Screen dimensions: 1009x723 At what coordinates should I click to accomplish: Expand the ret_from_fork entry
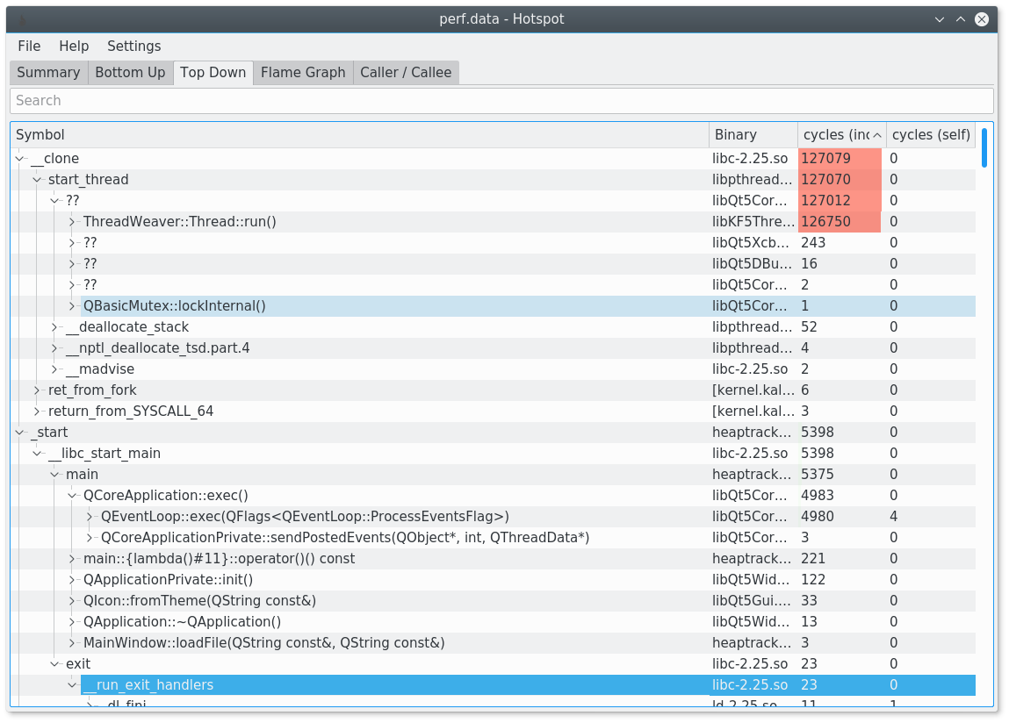pyautogui.click(x=37, y=390)
